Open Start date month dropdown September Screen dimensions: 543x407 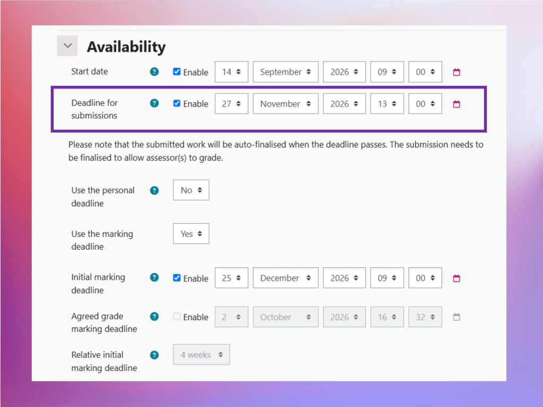pos(285,72)
